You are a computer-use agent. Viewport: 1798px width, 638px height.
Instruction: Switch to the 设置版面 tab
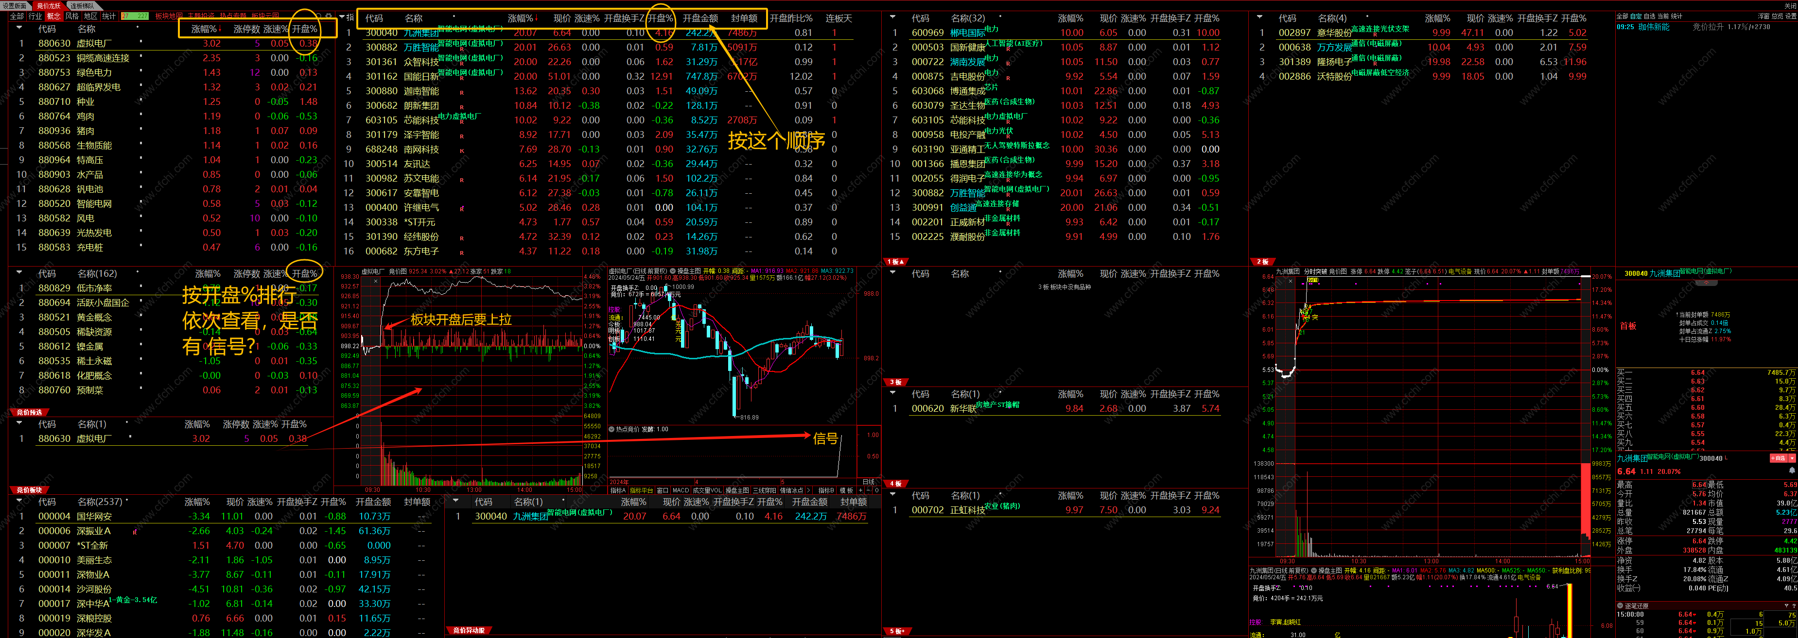point(15,5)
